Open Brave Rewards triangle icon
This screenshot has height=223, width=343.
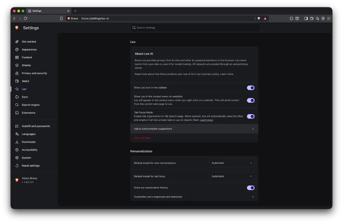265,19
